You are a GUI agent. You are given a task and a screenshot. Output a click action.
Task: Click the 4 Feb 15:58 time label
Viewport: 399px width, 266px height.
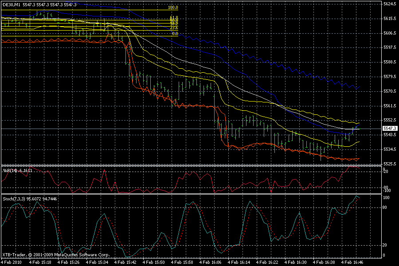[x=182, y=262]
